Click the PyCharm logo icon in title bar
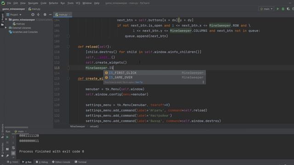The width and height of the screenshot is (294, 165). point(3,3)
